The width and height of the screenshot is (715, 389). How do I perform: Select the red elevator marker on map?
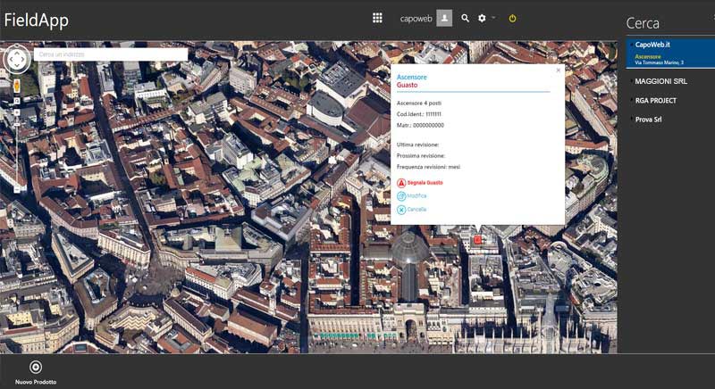477,239
